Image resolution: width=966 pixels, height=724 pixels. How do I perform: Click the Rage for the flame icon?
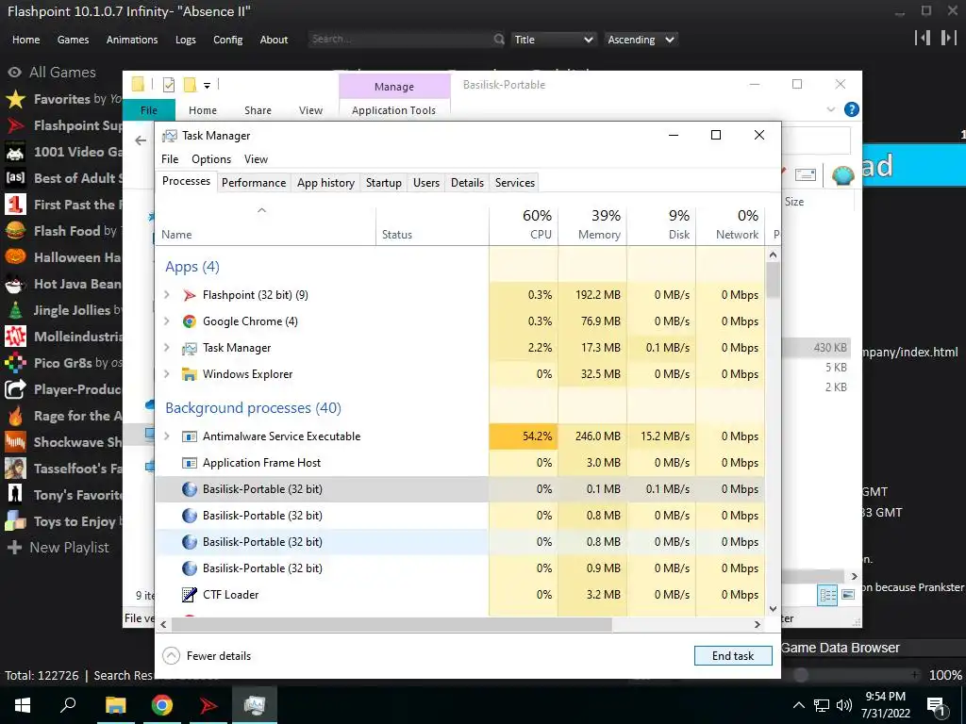(x=15, y=416)
